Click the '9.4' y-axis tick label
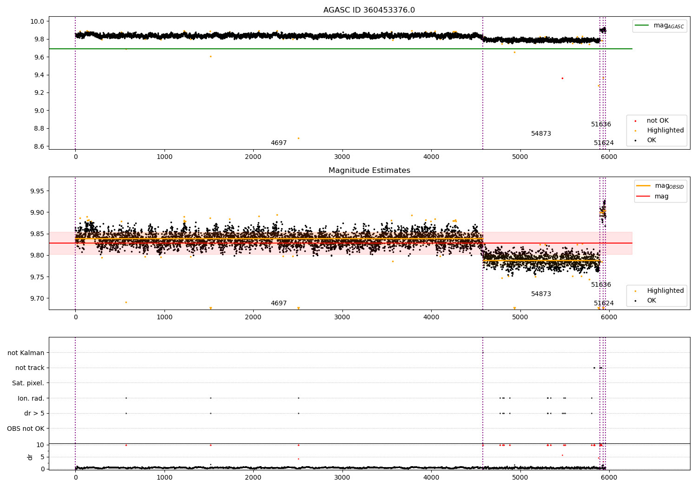Viewport: 697px width, 488px height. [x=39, y=75]
